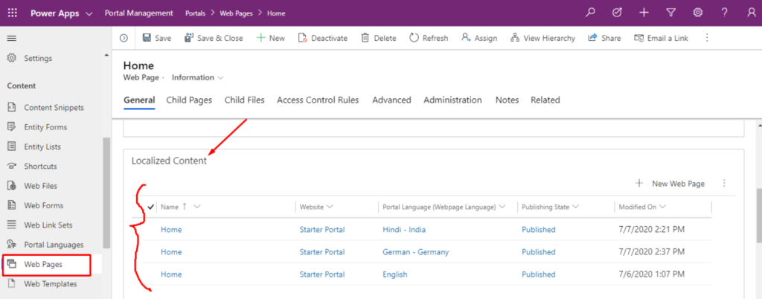Image resolution: width=762 pixels, height=299 pixels.
Task: Click New in the command bar
Action: coord(271,38)
